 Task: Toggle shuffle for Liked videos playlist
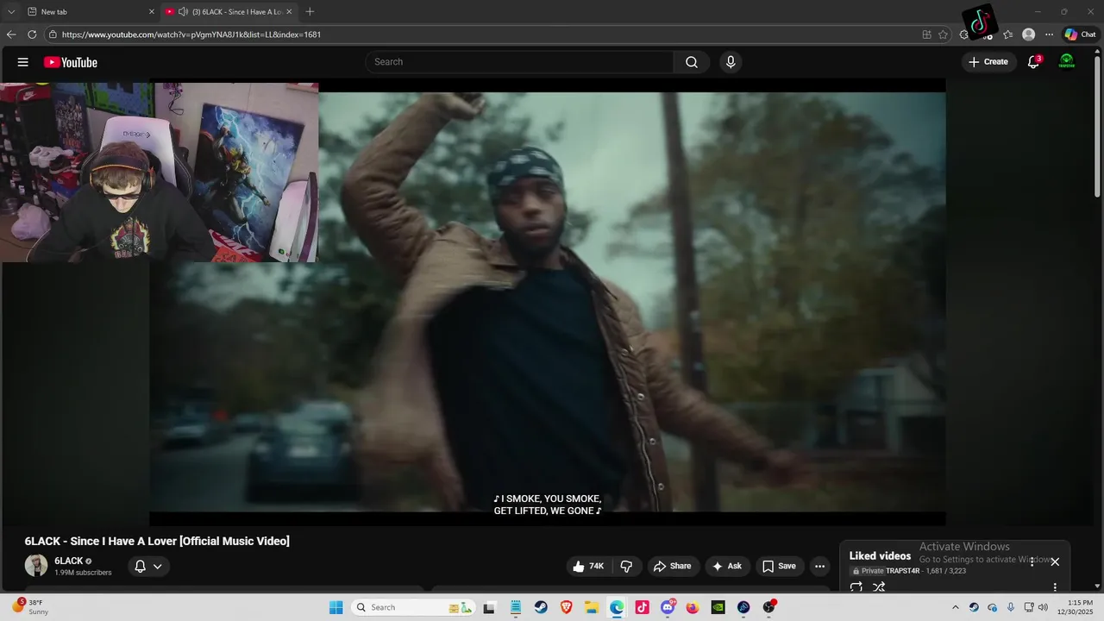879,587
